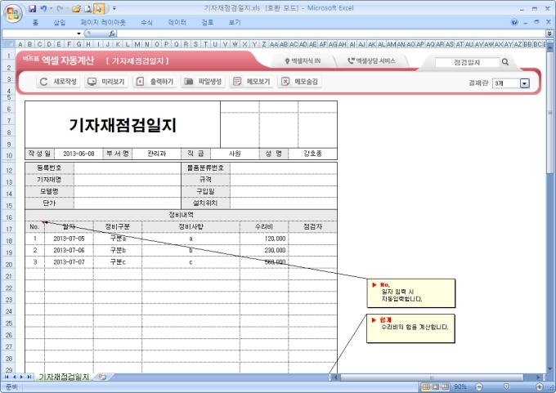The height and width of the screenshot is (393, 556).
Task: Switch to Page Layout view
Action: tap(436, 386)
